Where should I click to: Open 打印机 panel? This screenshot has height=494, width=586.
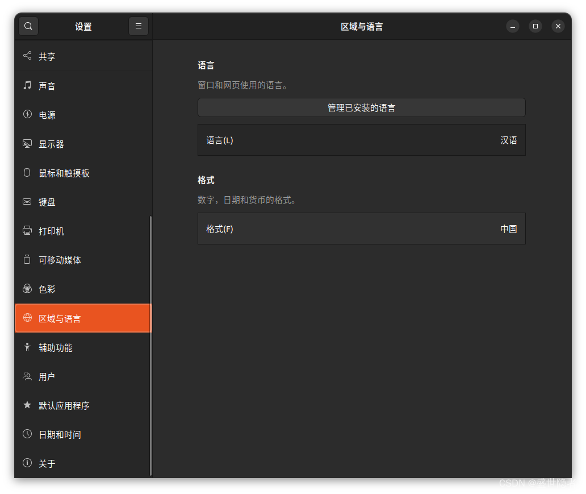[83, 231]
